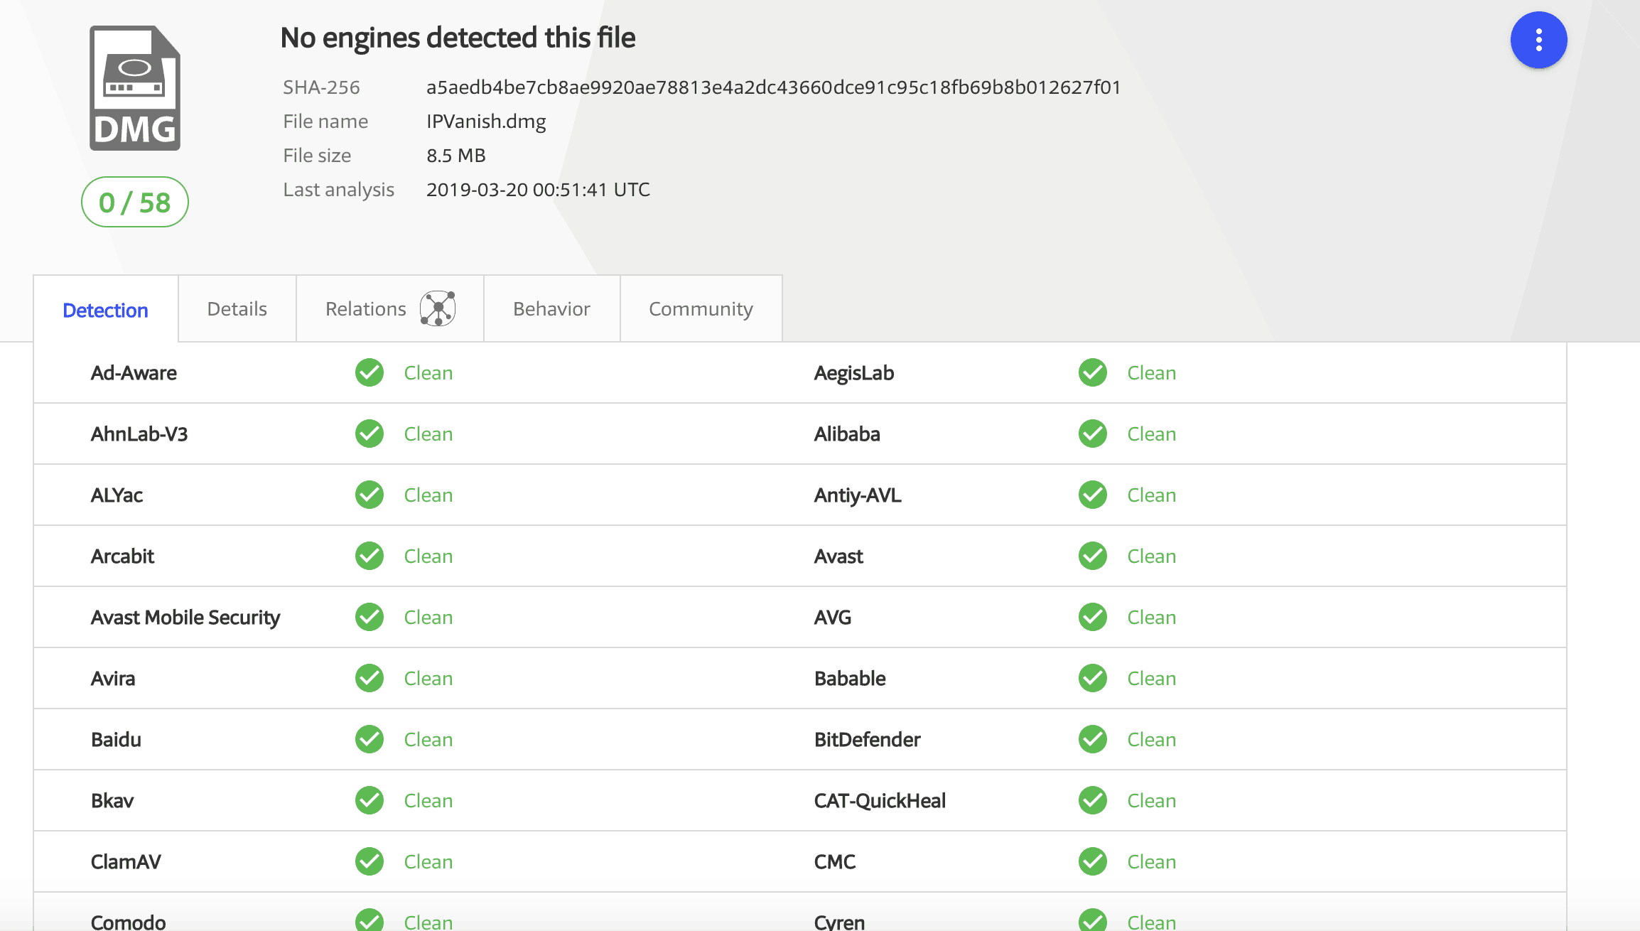
Task: Click the green checkmark for BitDefender
Action: coord(1093,739)
